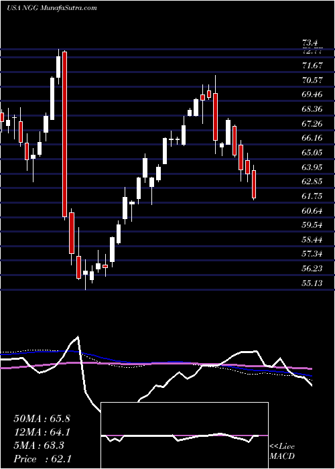This screenshot has width=335, height=469.
Task: Click the 65.05 price label
Action: (313, 153)
